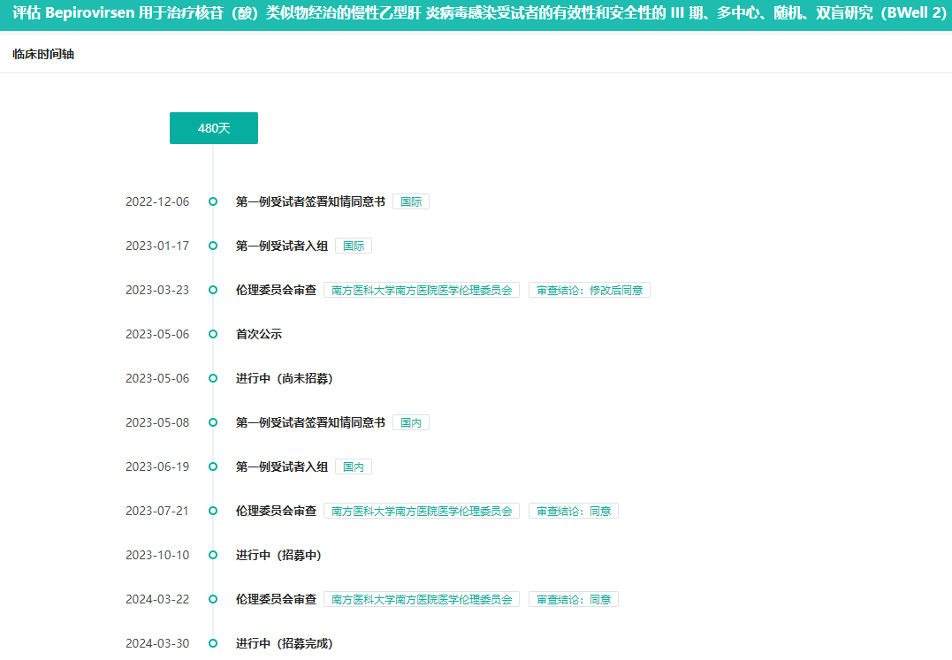Click the 首次公示 timeline marker dot
Screen dimensions: 952x660
pos(213,334)
